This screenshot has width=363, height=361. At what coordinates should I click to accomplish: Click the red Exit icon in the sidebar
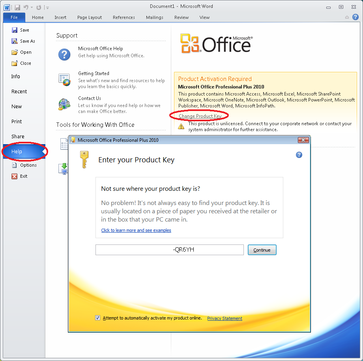pos(14,176)
